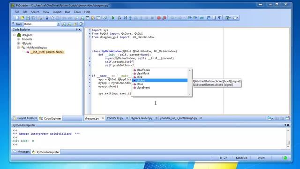Switch to the XYZtoSHP.py editor tab
This screenshot has height=169, width=300.
point(115,118)
